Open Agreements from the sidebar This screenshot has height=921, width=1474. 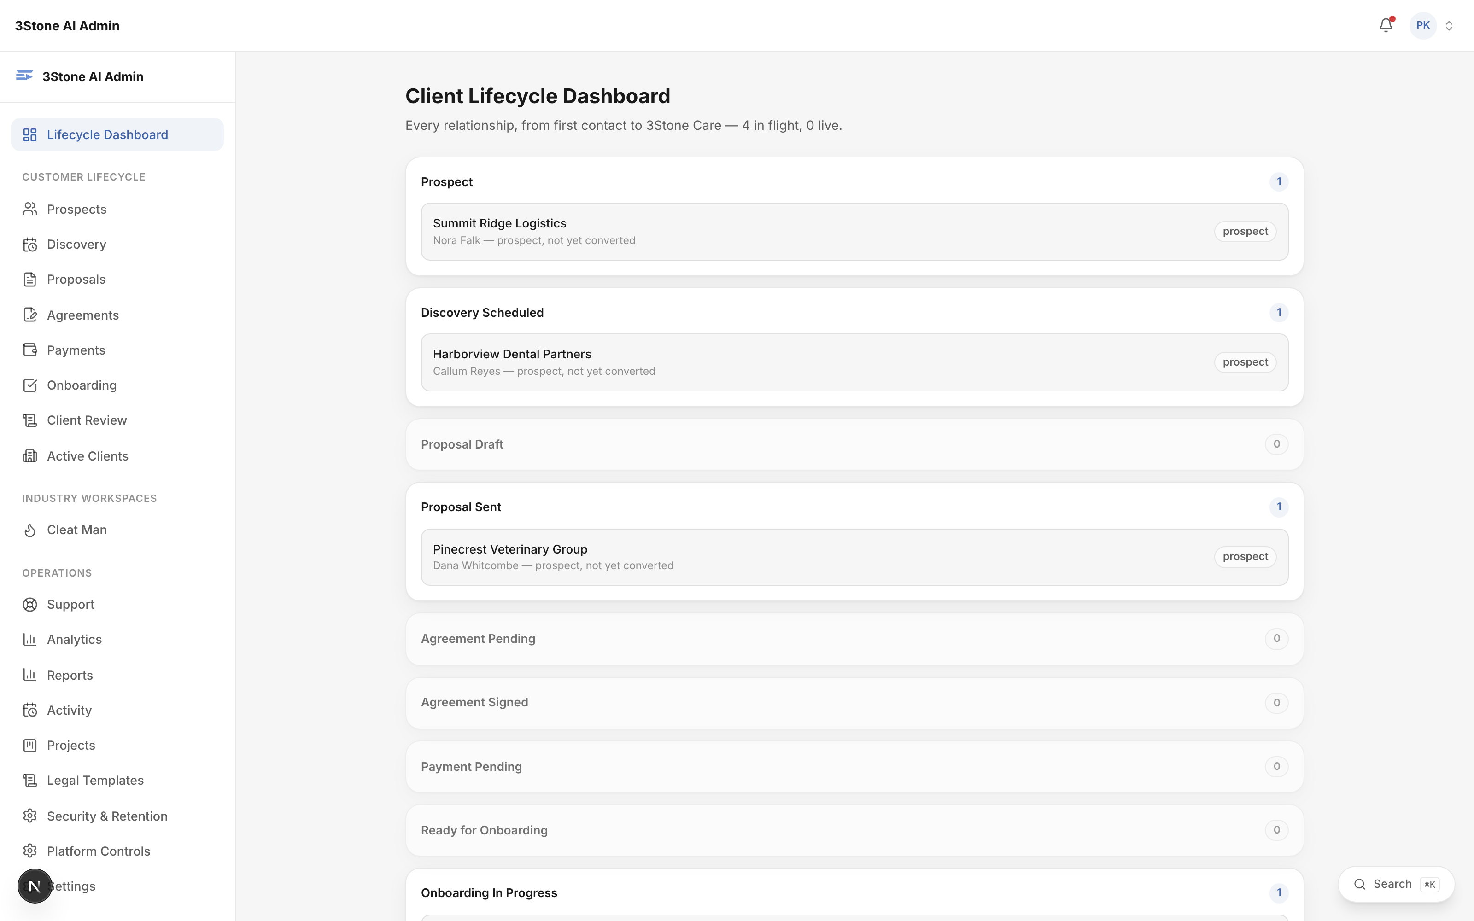pos(117,315)
